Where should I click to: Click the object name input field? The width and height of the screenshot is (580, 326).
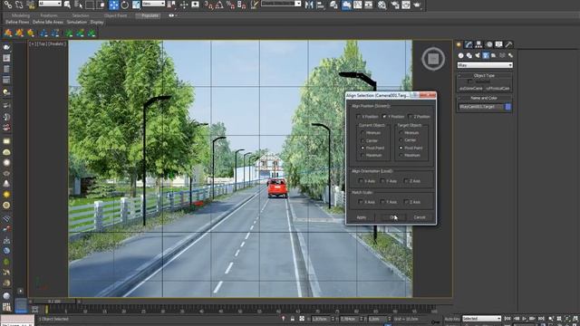click(481, 107)
